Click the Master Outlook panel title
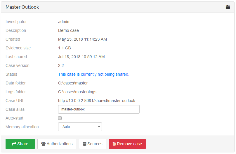The width and height of the screenshot is (236, 154). pos(22,7)
